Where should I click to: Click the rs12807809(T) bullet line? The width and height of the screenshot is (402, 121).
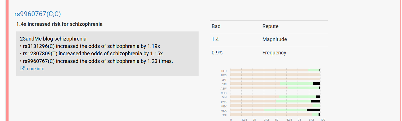tap(91, 54)
